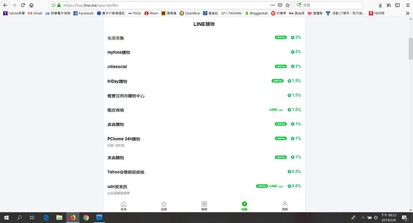
Task: Open the Yahoo奇摩超級商城 store row
Action: [204, 172]
